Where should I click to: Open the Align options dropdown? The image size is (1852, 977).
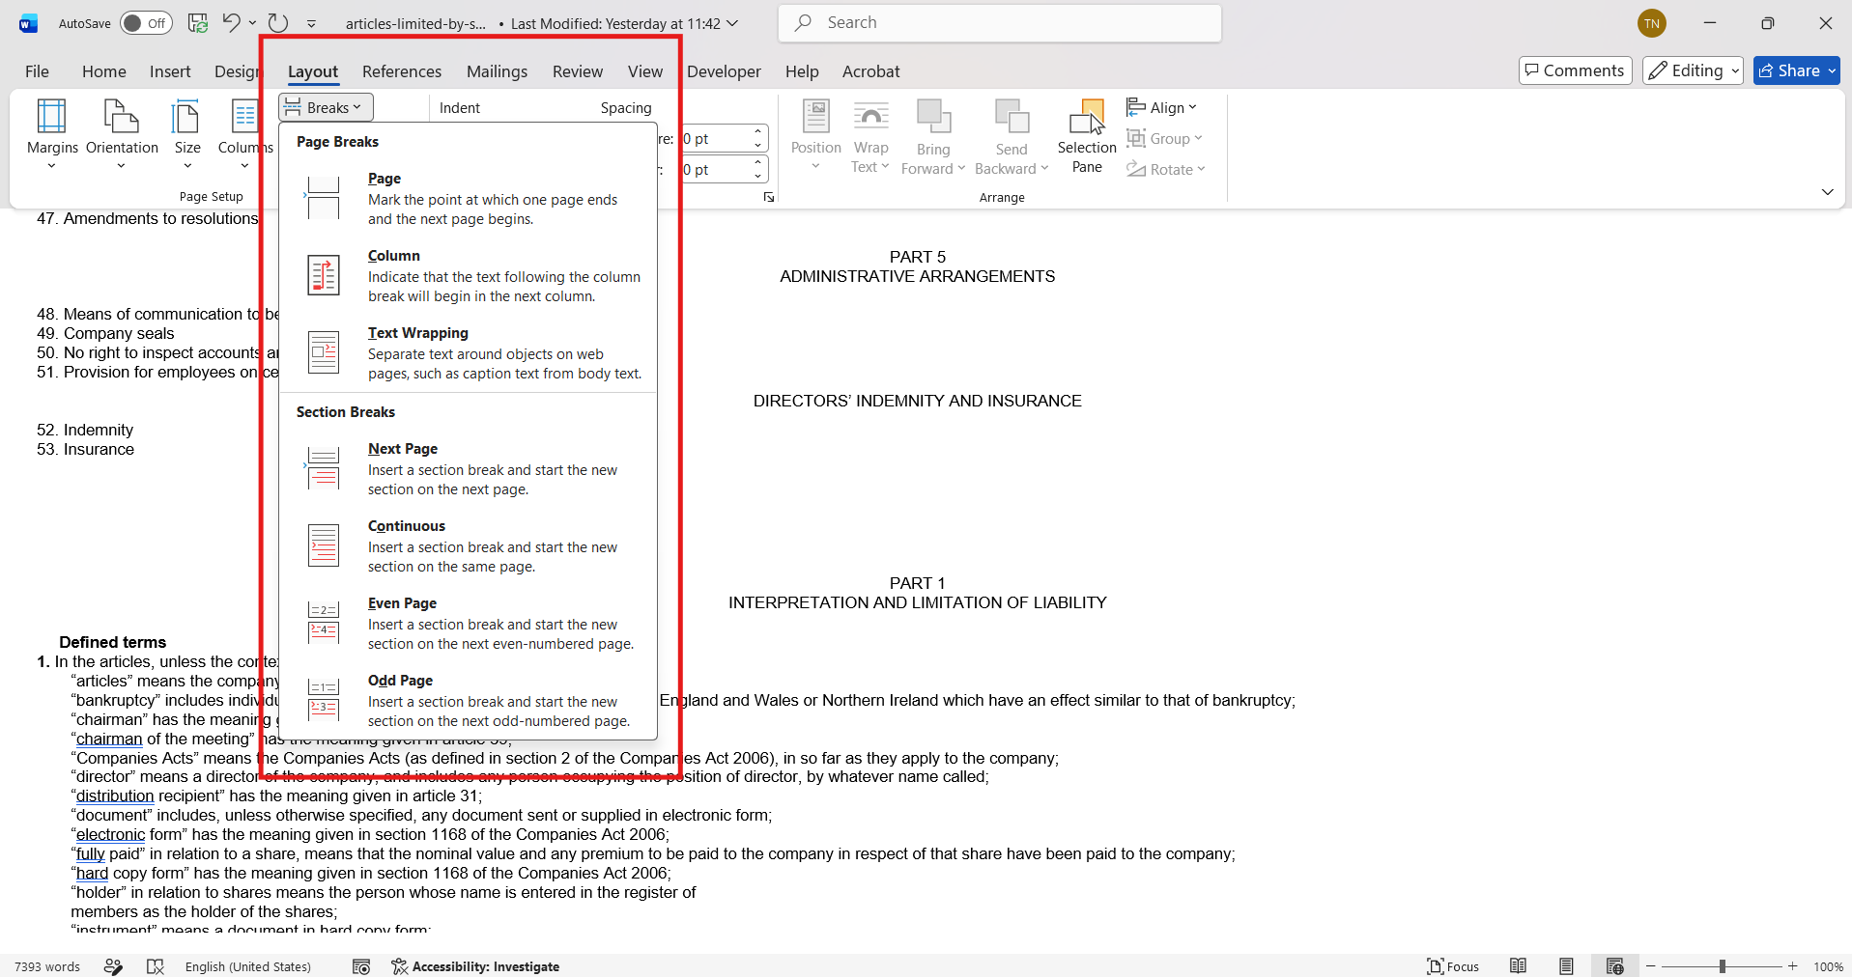tap(1162, 107)
